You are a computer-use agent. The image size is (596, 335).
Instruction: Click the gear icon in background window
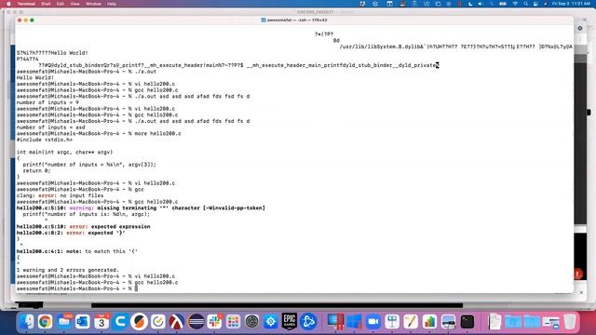580,28
